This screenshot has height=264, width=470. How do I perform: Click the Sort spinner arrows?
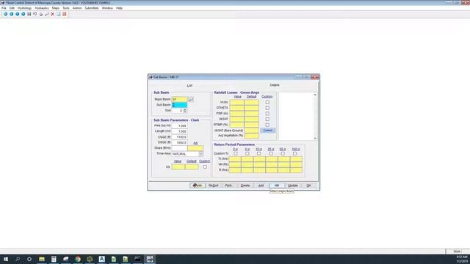[185, 111]
